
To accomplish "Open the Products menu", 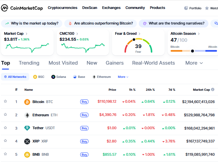I will [x=157, y=8].
